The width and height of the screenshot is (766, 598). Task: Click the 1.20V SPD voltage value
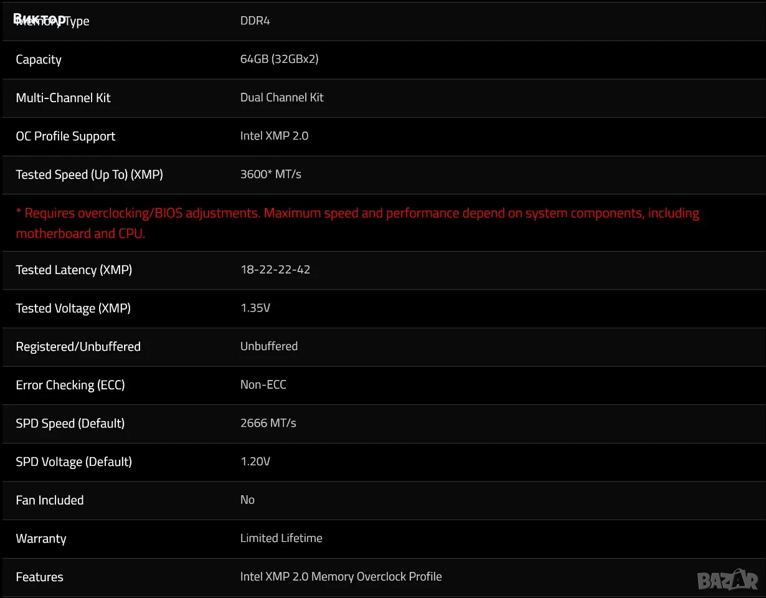click(255, 461)
